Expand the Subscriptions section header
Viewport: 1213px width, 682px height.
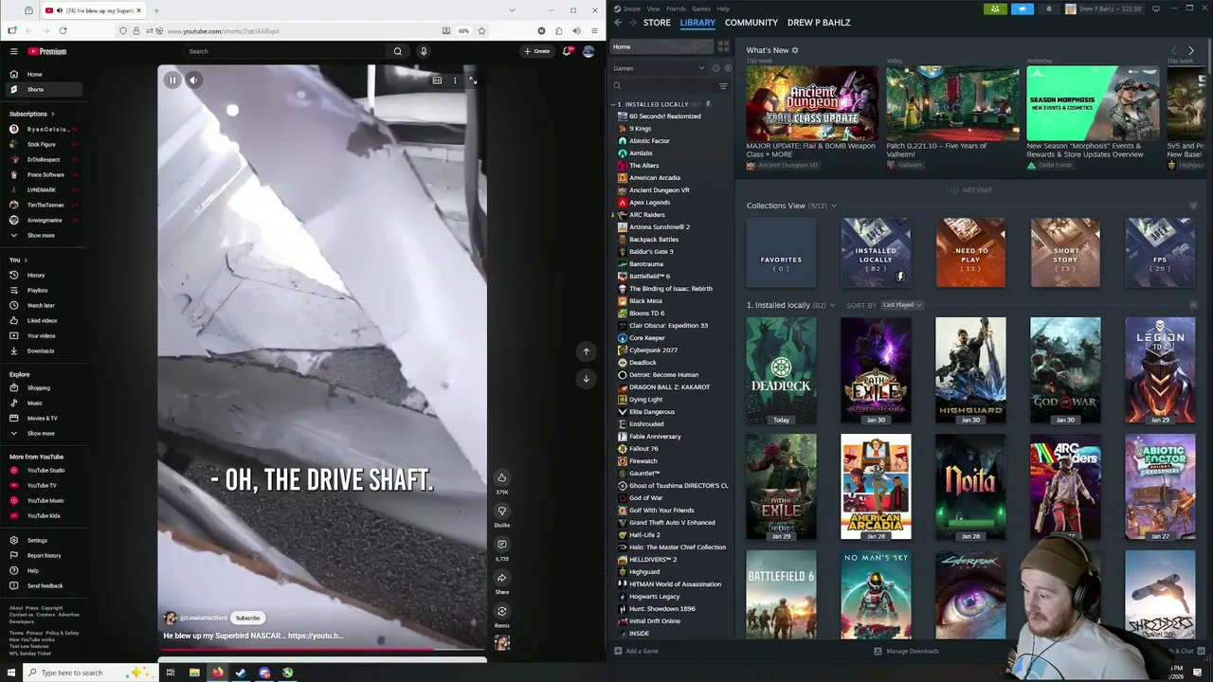[31, 114]
